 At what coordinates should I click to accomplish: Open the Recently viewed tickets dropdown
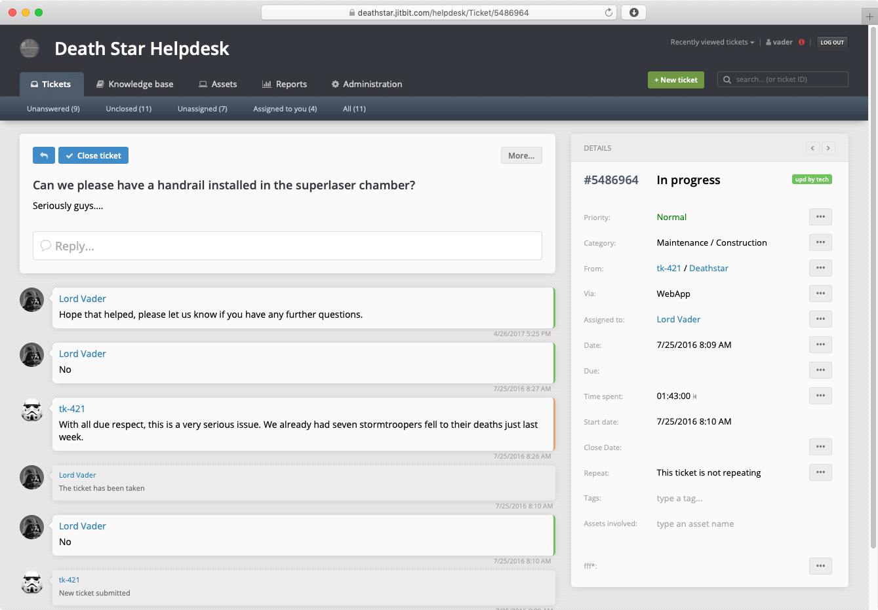tap(712, 42)
